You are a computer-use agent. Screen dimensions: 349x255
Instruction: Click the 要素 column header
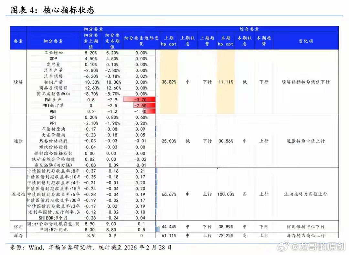[x=18, y=41]
